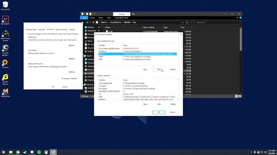The height and width of the screenshot is (155, 277).
Task: Open recent locations dropdown in Explorer
Action: pyautogui.click(x=90, y=22)
